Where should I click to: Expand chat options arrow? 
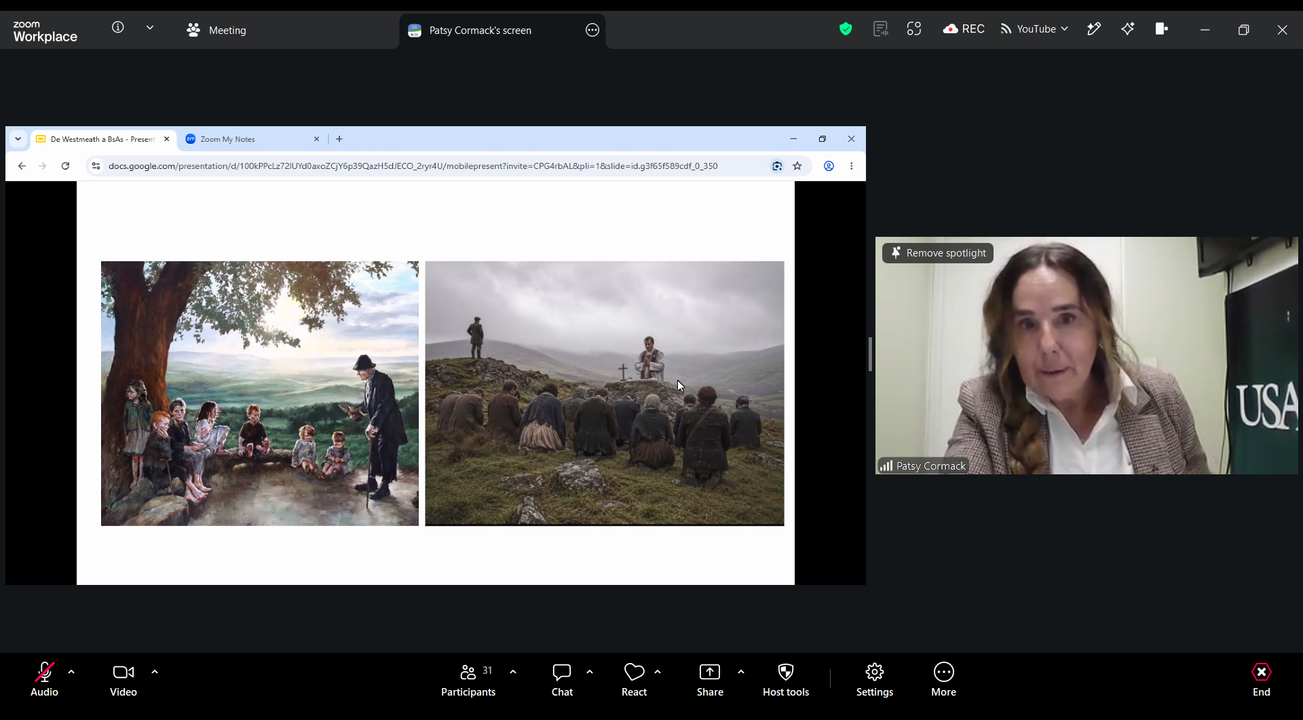(590, 672)
